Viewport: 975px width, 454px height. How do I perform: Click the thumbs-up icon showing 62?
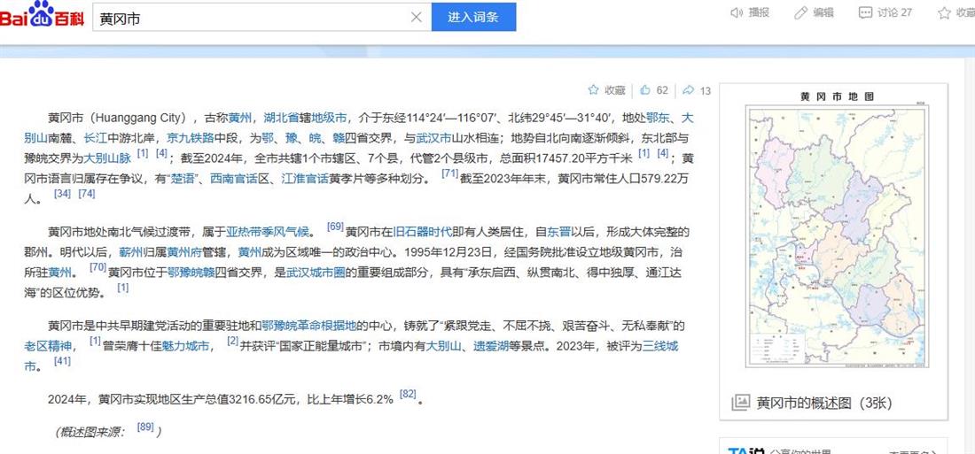pyautogui.click(x=644, y=90)
